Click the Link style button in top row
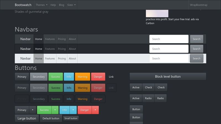 [x=111, y=77]
